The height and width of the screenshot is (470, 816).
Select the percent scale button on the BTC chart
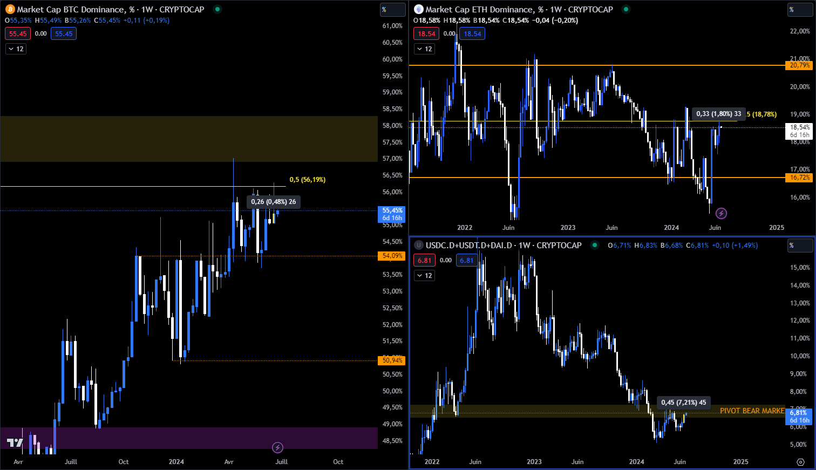[x=392, y=9]
